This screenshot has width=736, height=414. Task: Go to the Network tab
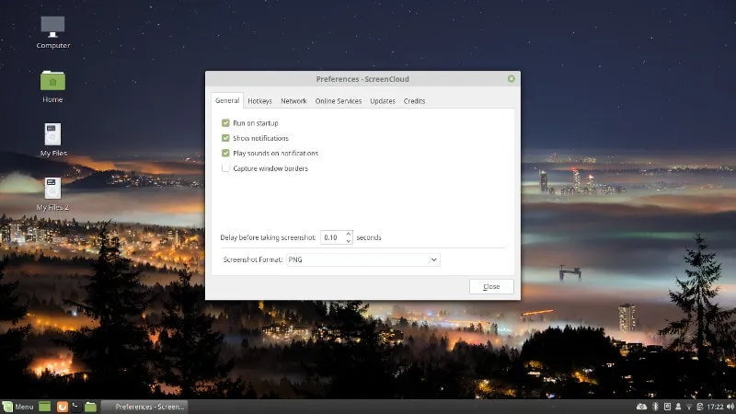coord(293,101)
